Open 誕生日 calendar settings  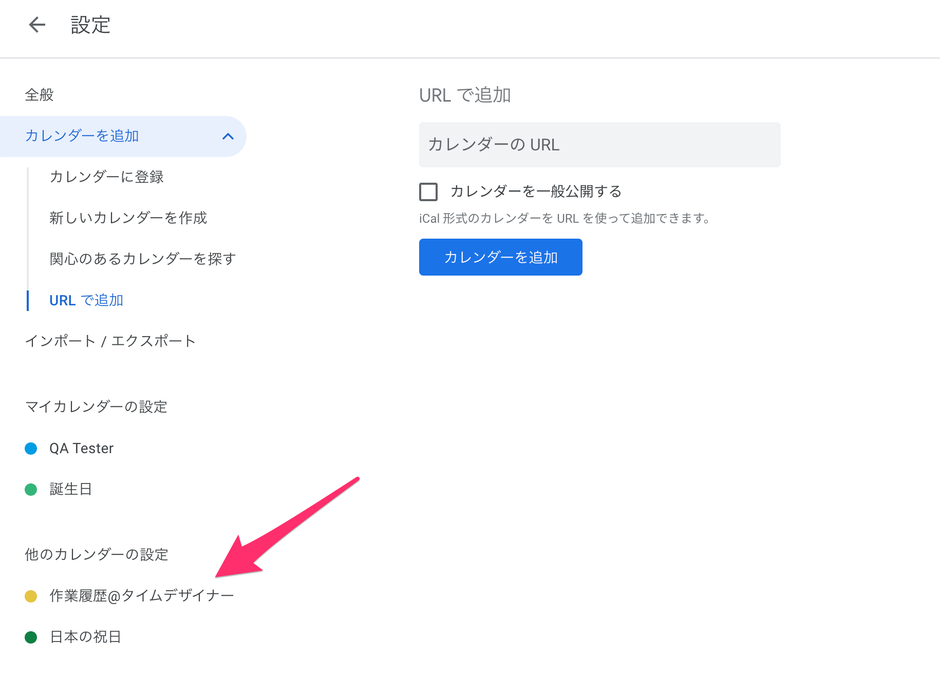(x=70, y=489)
